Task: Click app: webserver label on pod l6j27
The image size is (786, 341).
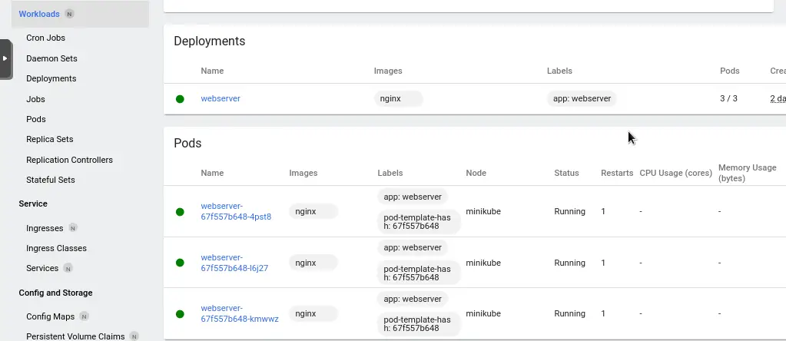Action: tap(413, 248)
